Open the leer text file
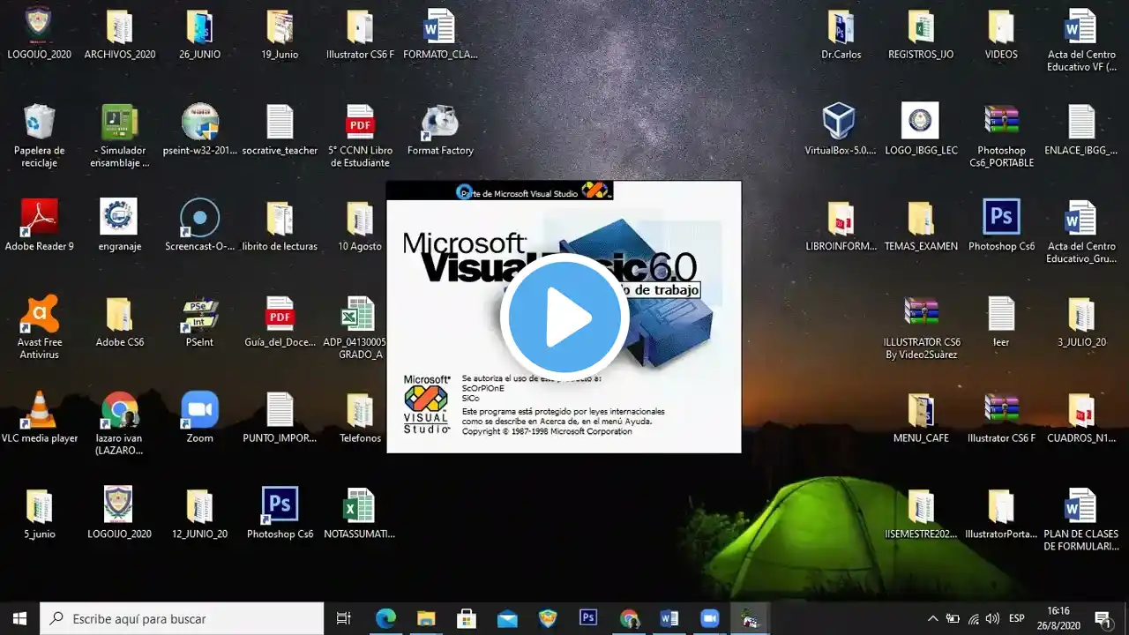 coord(1001,313)
